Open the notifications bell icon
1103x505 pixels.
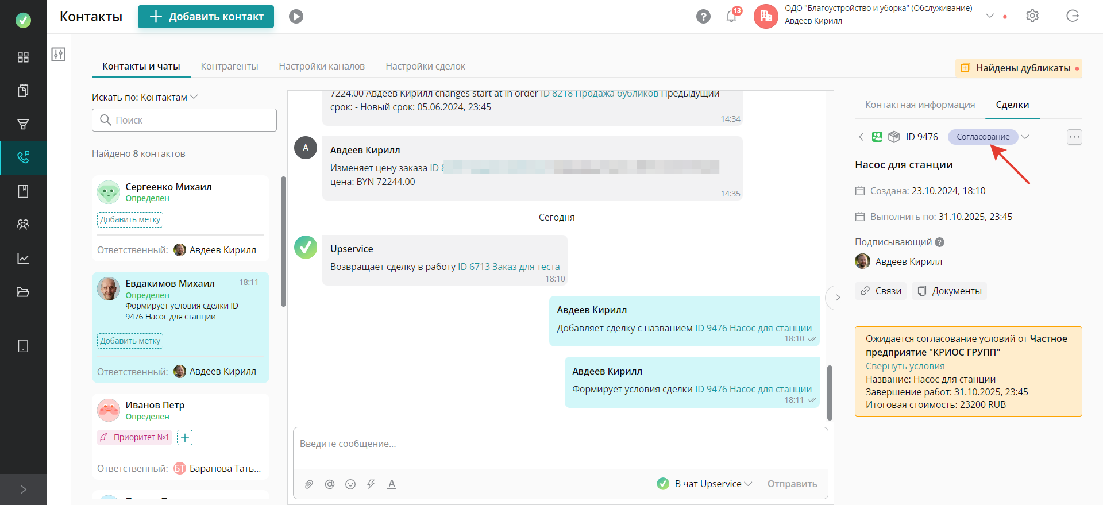pos(731,16)
